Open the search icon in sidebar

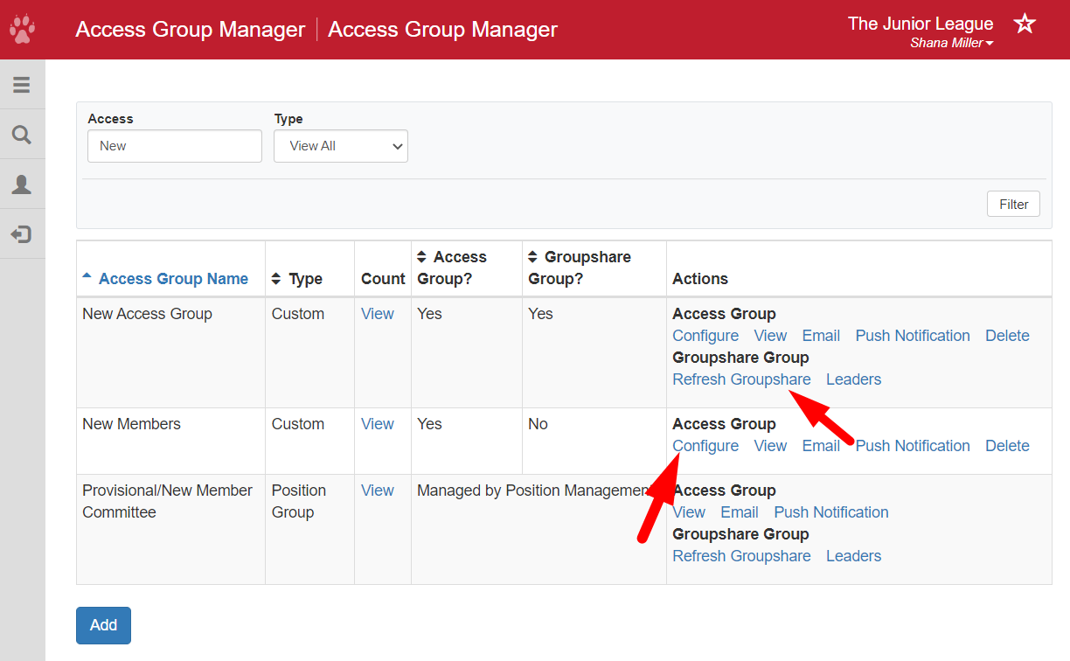click(22, 135)
